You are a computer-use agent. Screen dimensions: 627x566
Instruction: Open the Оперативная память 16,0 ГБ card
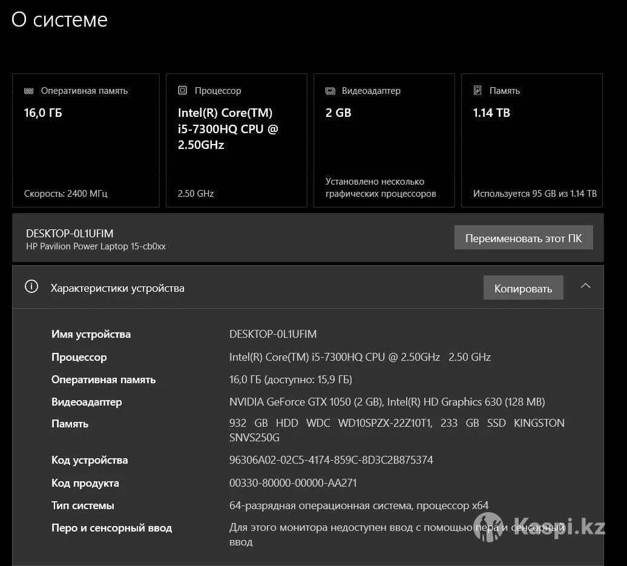[x=85, y=140]
